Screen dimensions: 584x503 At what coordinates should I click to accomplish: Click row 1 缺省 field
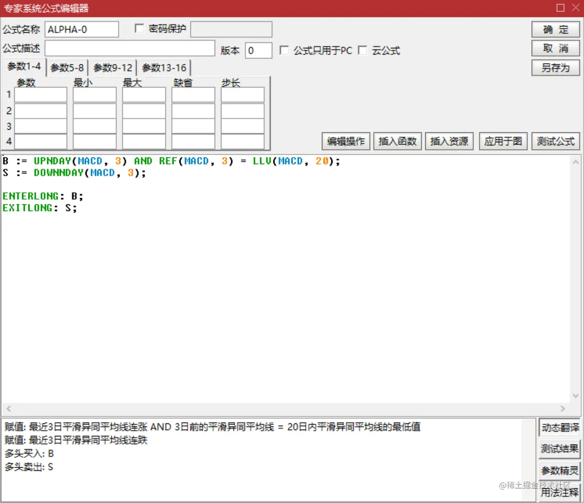[193, 95]
